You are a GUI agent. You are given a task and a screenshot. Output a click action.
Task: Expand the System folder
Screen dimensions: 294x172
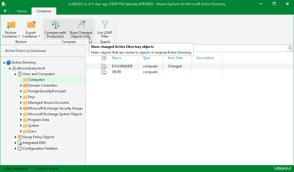[21, 126]
